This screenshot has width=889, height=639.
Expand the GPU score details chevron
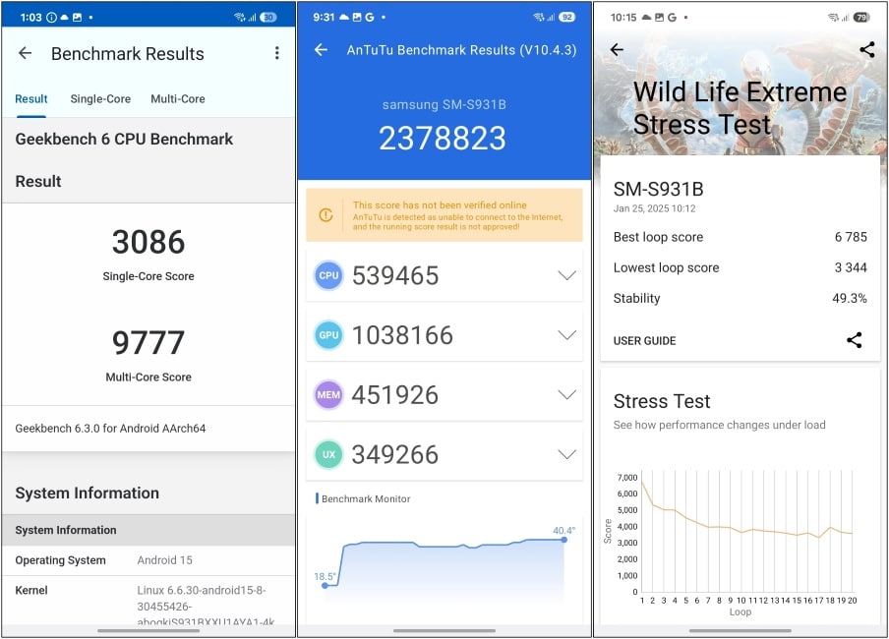(567, 335)
